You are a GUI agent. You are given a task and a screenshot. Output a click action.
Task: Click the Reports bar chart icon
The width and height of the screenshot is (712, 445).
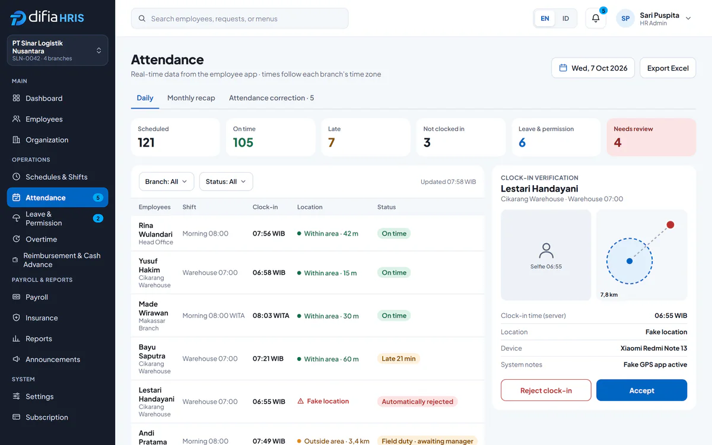(17, 338)
